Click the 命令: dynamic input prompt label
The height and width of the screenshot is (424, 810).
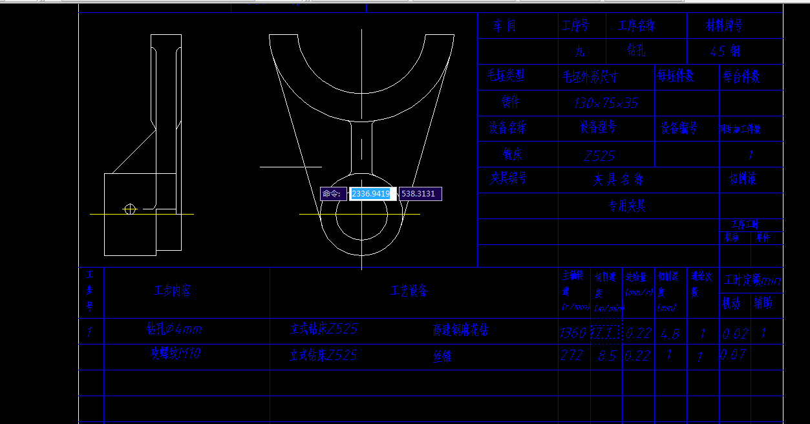point(333,193)
